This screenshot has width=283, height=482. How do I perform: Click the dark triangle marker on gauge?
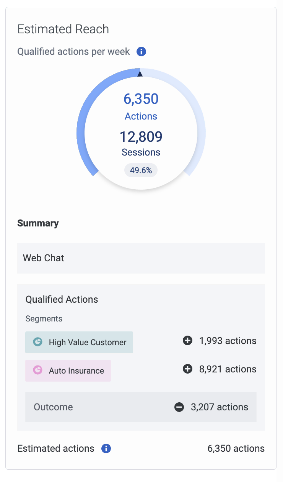click(x=140, y=73)
